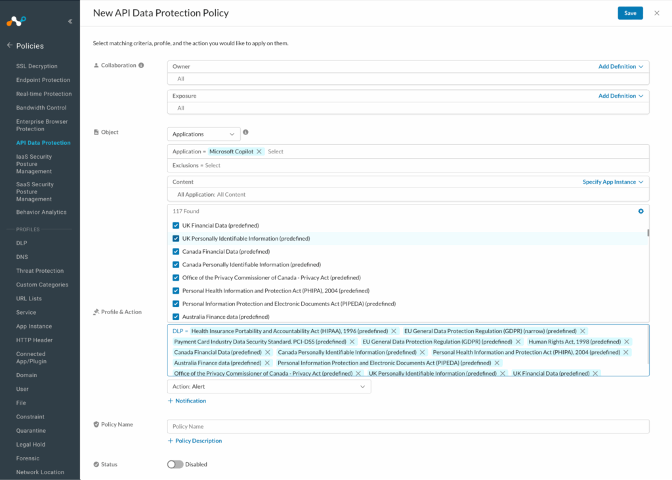Screen dimensions: 672x480
Task: Click the info icon next to Collaboration
Action: point(141,66)
